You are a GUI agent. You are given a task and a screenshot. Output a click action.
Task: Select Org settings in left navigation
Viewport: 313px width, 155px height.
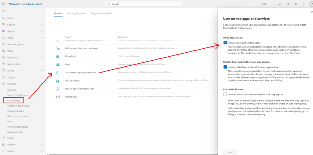coord(13,100)
